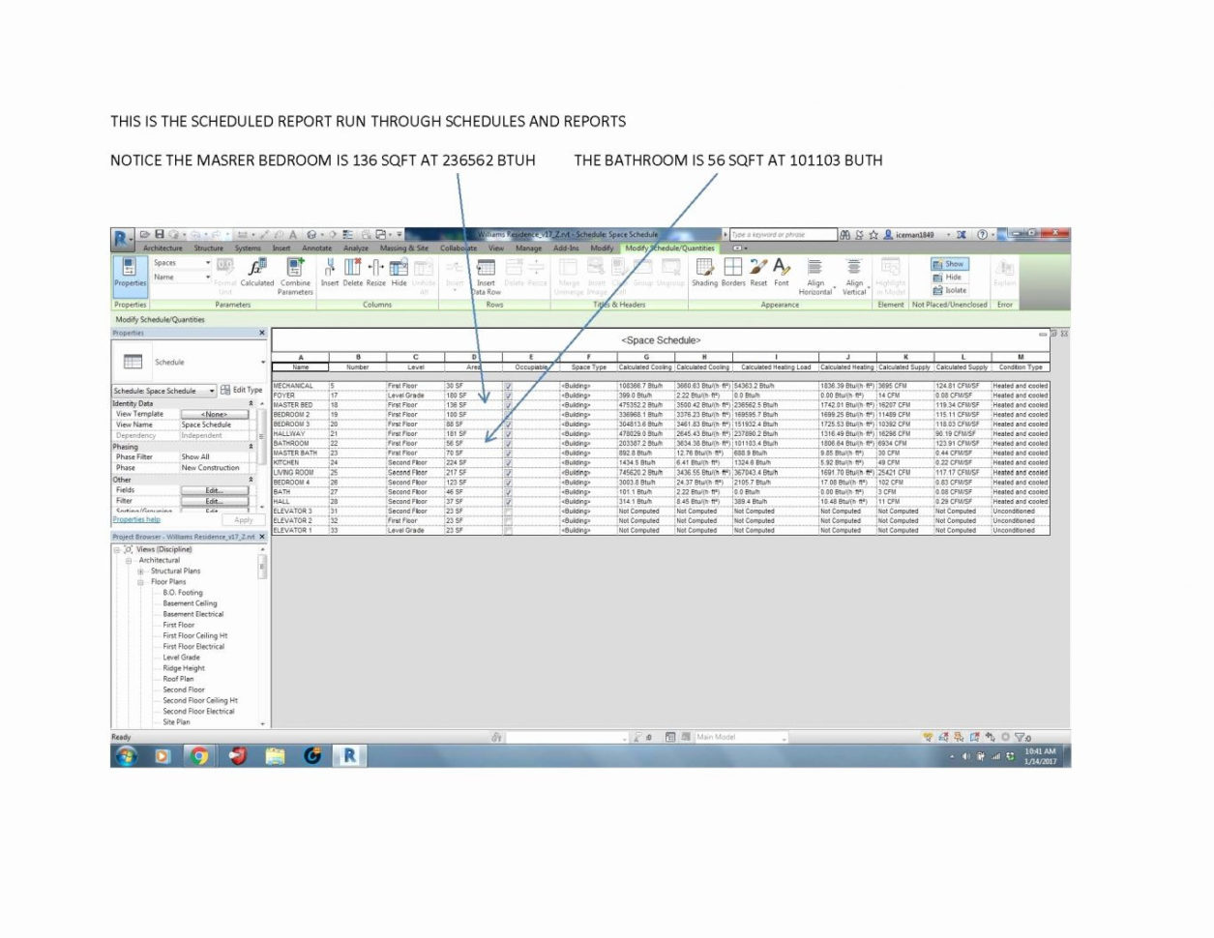Open the Schedule: Space Schedule dropdown

coord(213,391)
